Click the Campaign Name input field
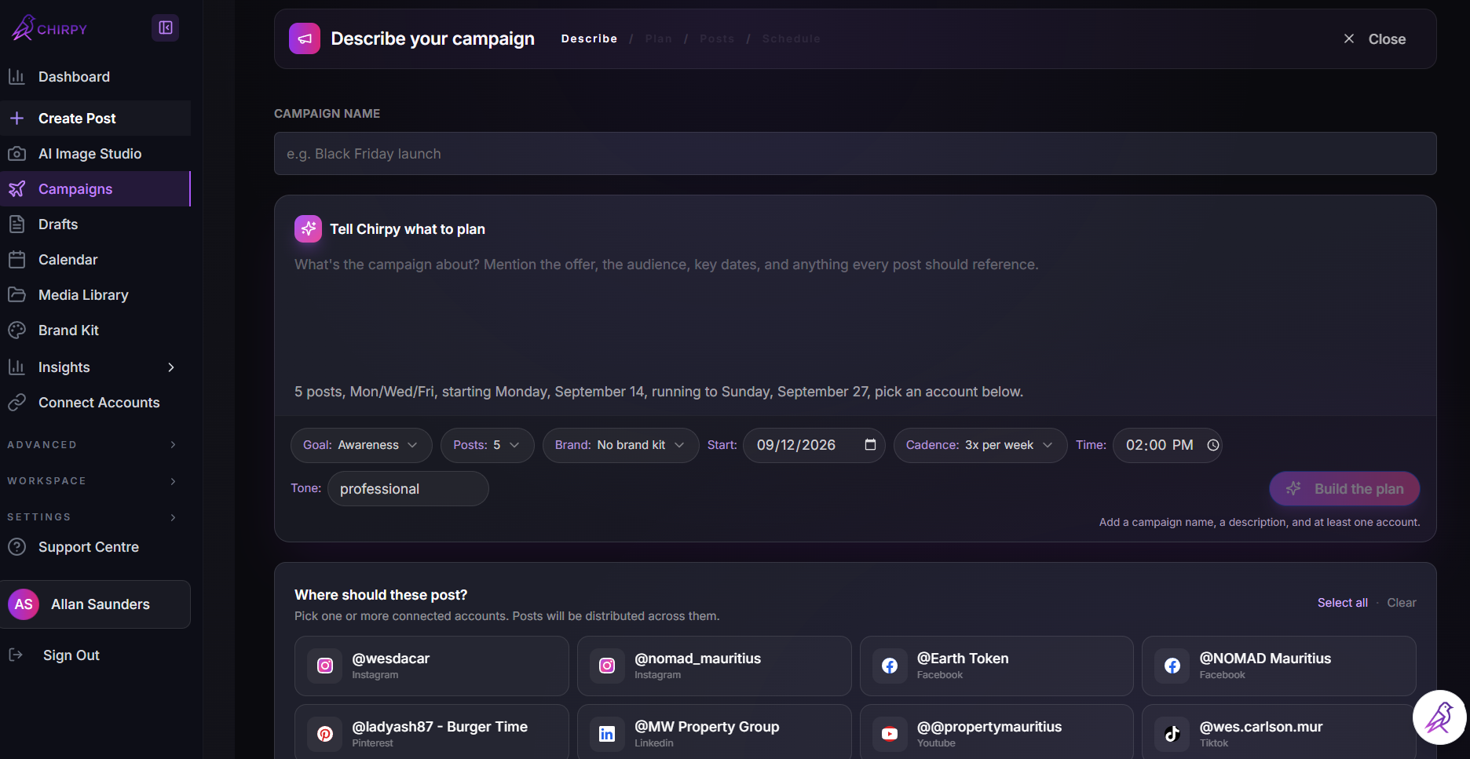The image size is (1470, 759). [x=855, y=154]
